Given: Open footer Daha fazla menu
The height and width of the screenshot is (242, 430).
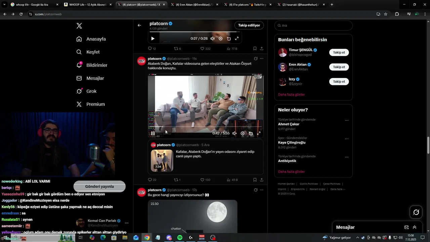Looking at the screenshot, I should click(338, 189).
